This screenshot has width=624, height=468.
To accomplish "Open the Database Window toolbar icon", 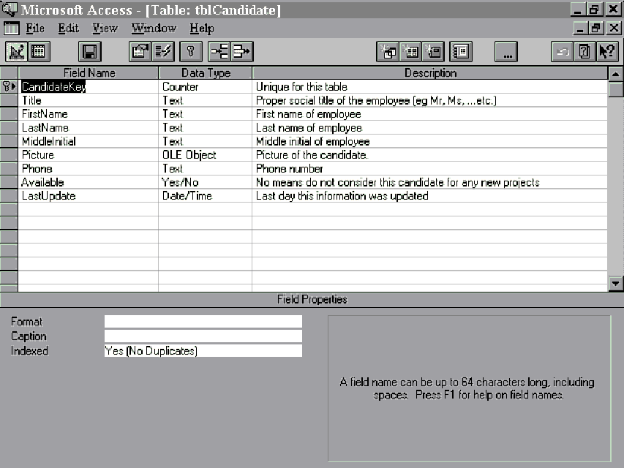I will pyautogui.click(x=461, y=52).
